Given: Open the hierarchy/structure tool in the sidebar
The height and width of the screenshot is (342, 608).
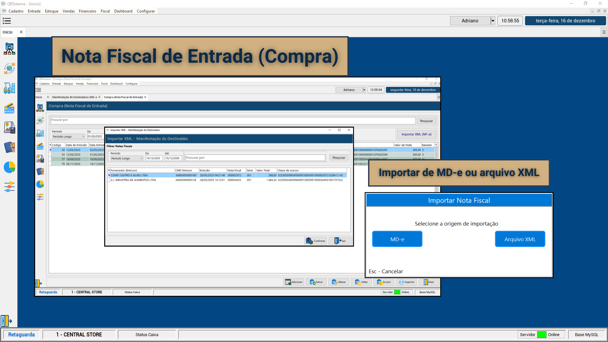Looking at the screenshot, I should [9, 49].
